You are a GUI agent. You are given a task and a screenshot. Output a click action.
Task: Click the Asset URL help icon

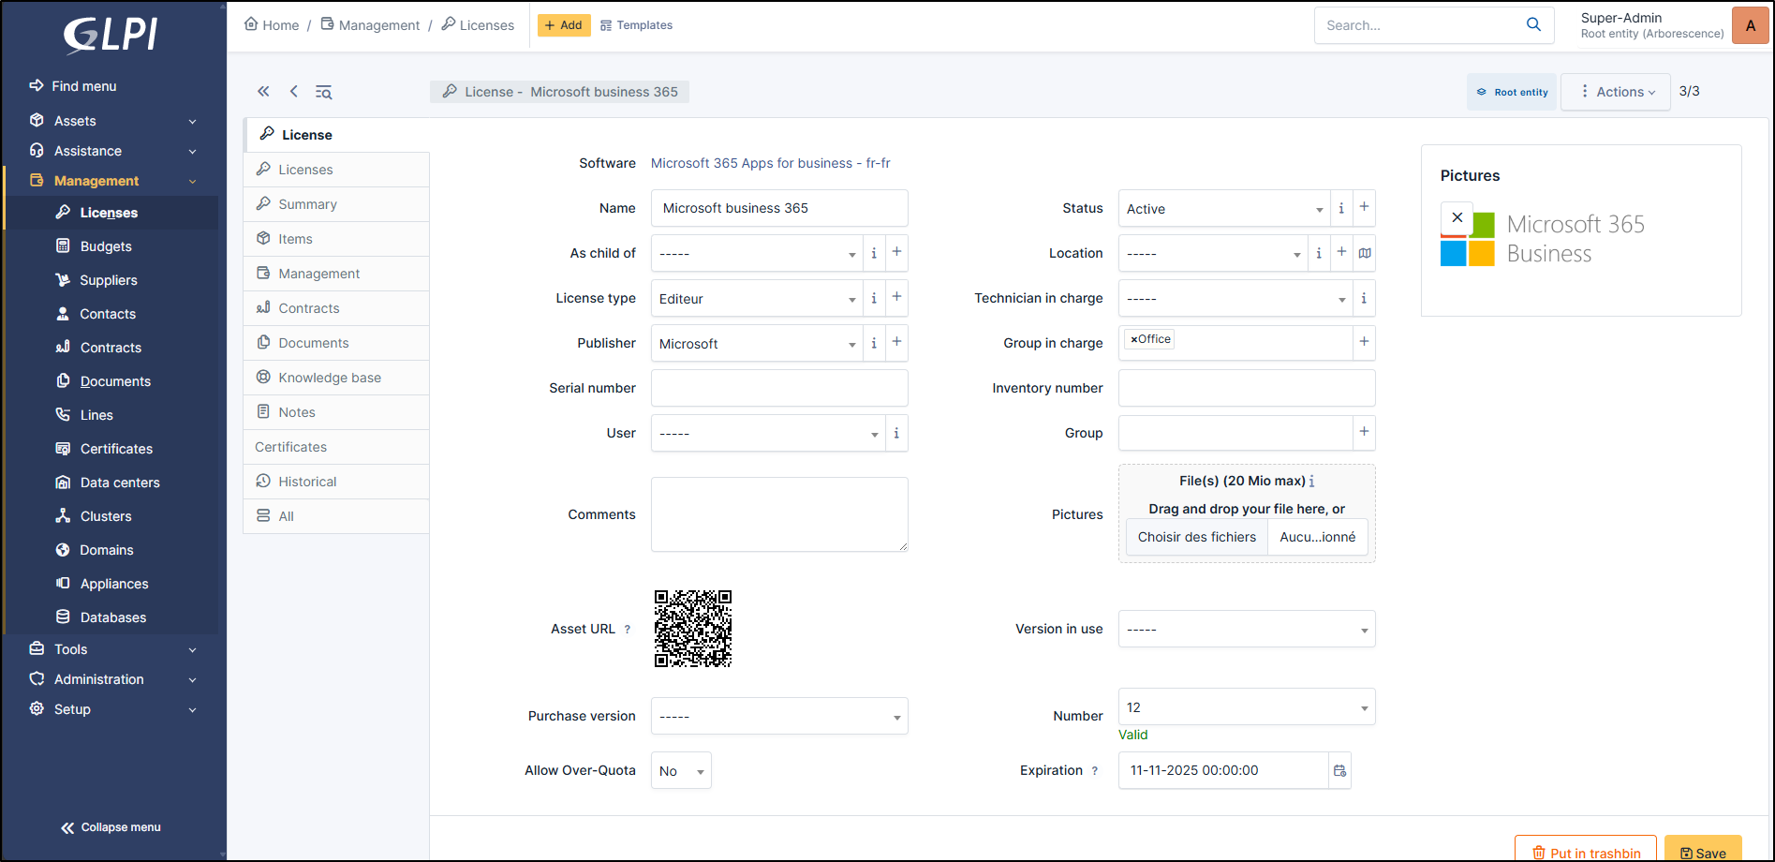(628, 630)
